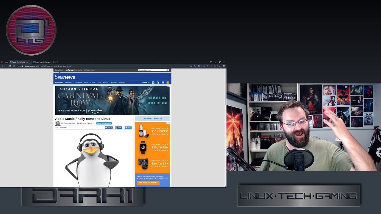Take a snapshot with the camera icon
The image size is (381, 214).
click(191, 66)
